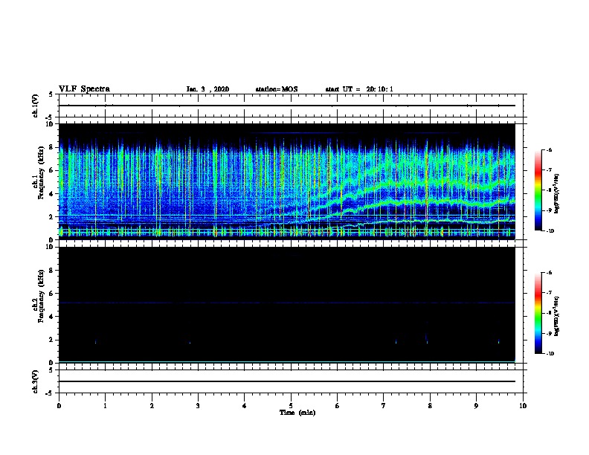The width and height of the screenshot is (589, 455).
Task: Click time axis tick label 9
Action: coord(476,406)
